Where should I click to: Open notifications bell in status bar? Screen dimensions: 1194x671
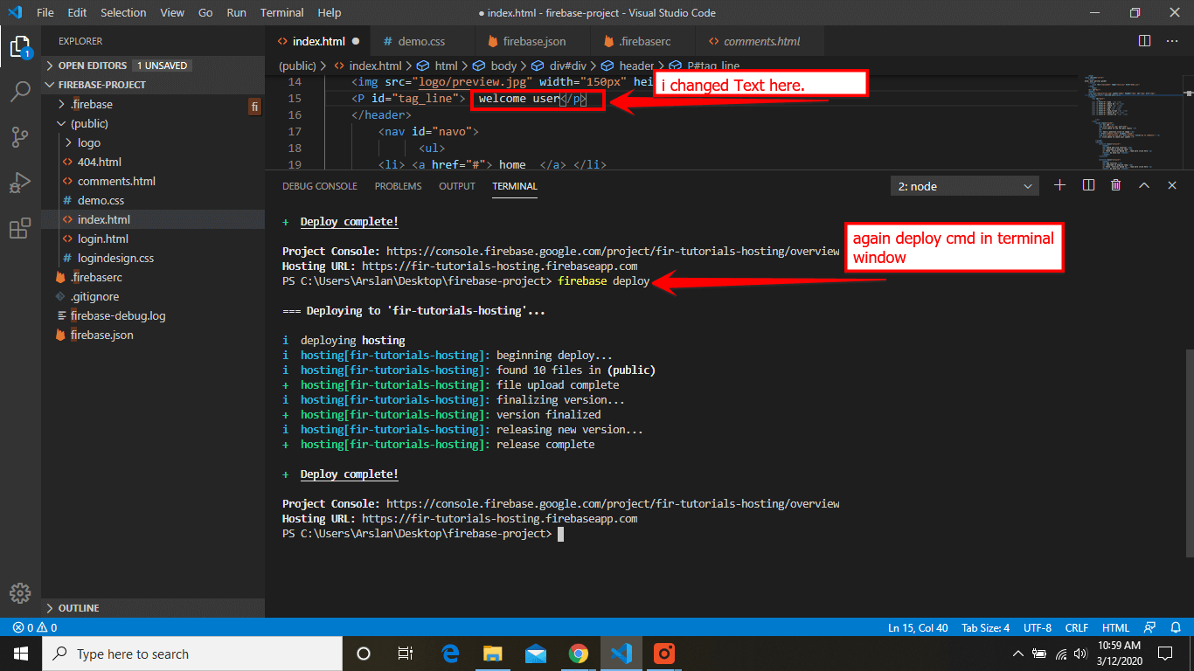coord(1176,627)
